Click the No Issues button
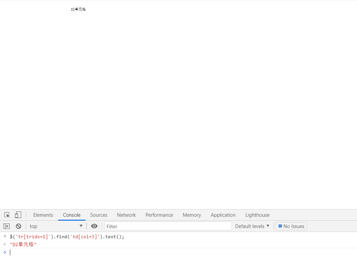The image size is (357, 269). [x=291, y=226]
